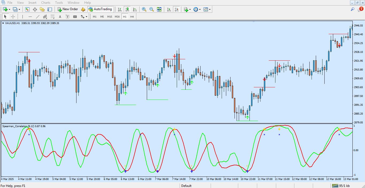Draw a vertical line on the chart
Screen dimensions: 365x188
(22, 17)
